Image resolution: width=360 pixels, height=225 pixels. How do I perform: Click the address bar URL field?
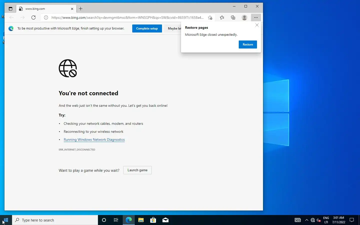pos(127,17)
